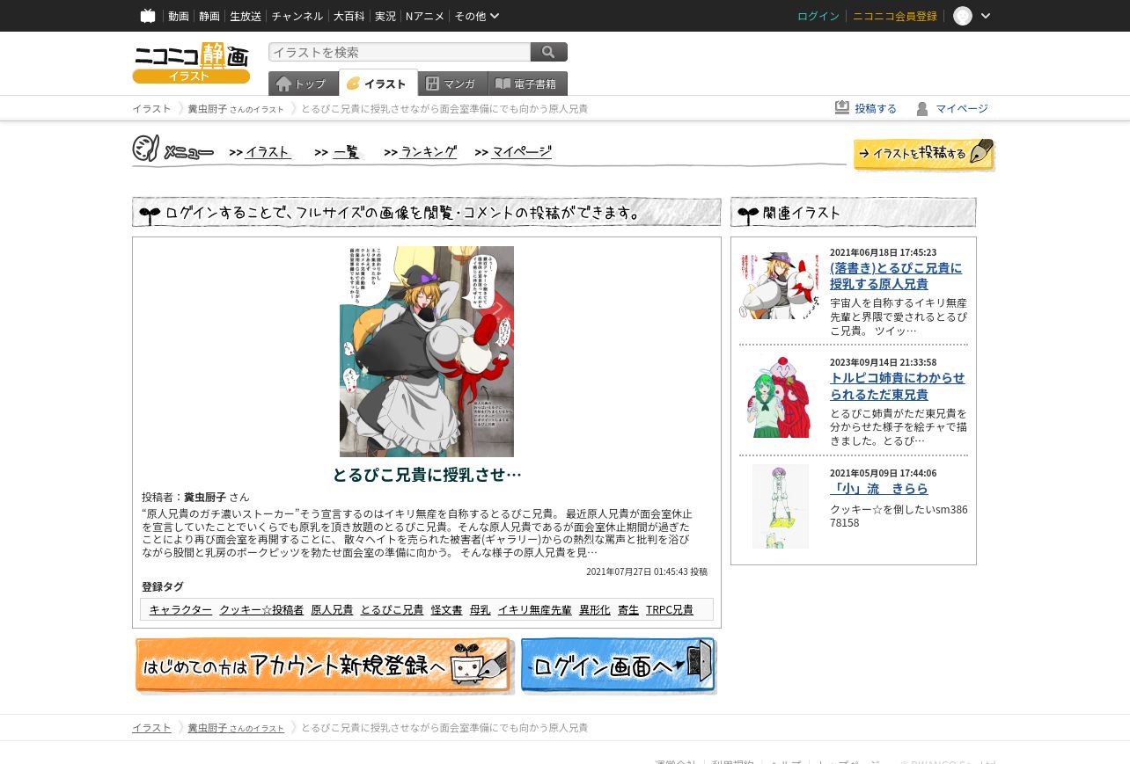The image size is (1130, 764).
Task: Open イラスト in handwritten menu
Action: point(268,152)
